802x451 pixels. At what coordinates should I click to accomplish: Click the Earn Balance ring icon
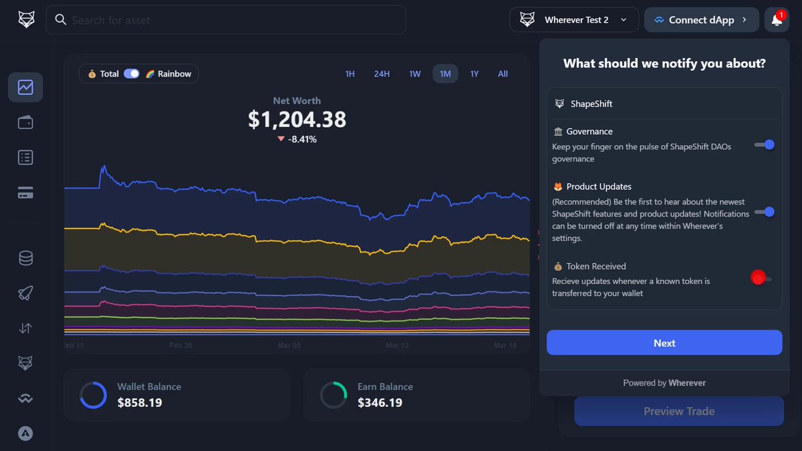pyautogui.click(x=333, y=395)
